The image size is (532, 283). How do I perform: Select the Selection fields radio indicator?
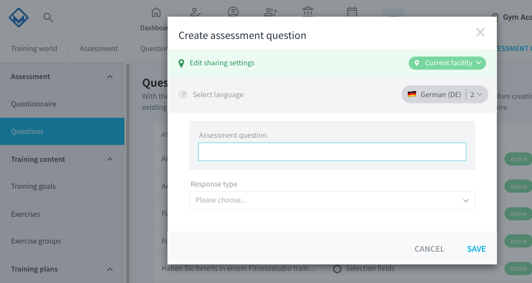337,269
